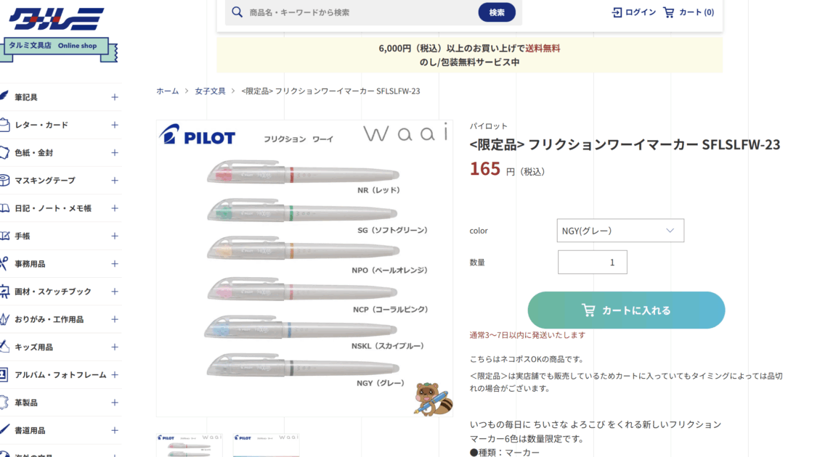The image size is (820, 457).
Task: Click the おりがみ・工作用品 origami icon
Action: pos(4,319)
